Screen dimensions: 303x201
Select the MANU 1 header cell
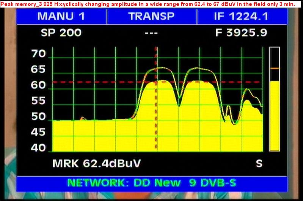point(61,16)
